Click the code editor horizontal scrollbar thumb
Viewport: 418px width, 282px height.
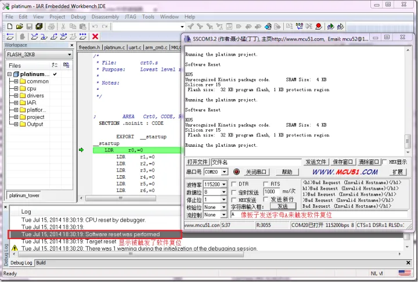[121, 198]
